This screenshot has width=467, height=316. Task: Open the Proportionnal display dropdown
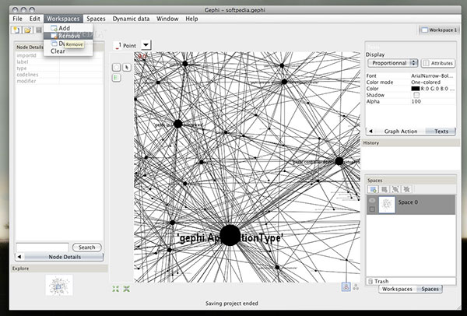[392, 63]
